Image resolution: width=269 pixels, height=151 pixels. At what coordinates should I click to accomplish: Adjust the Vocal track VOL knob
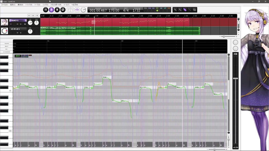pyautogui.click(x=30, y=23)
